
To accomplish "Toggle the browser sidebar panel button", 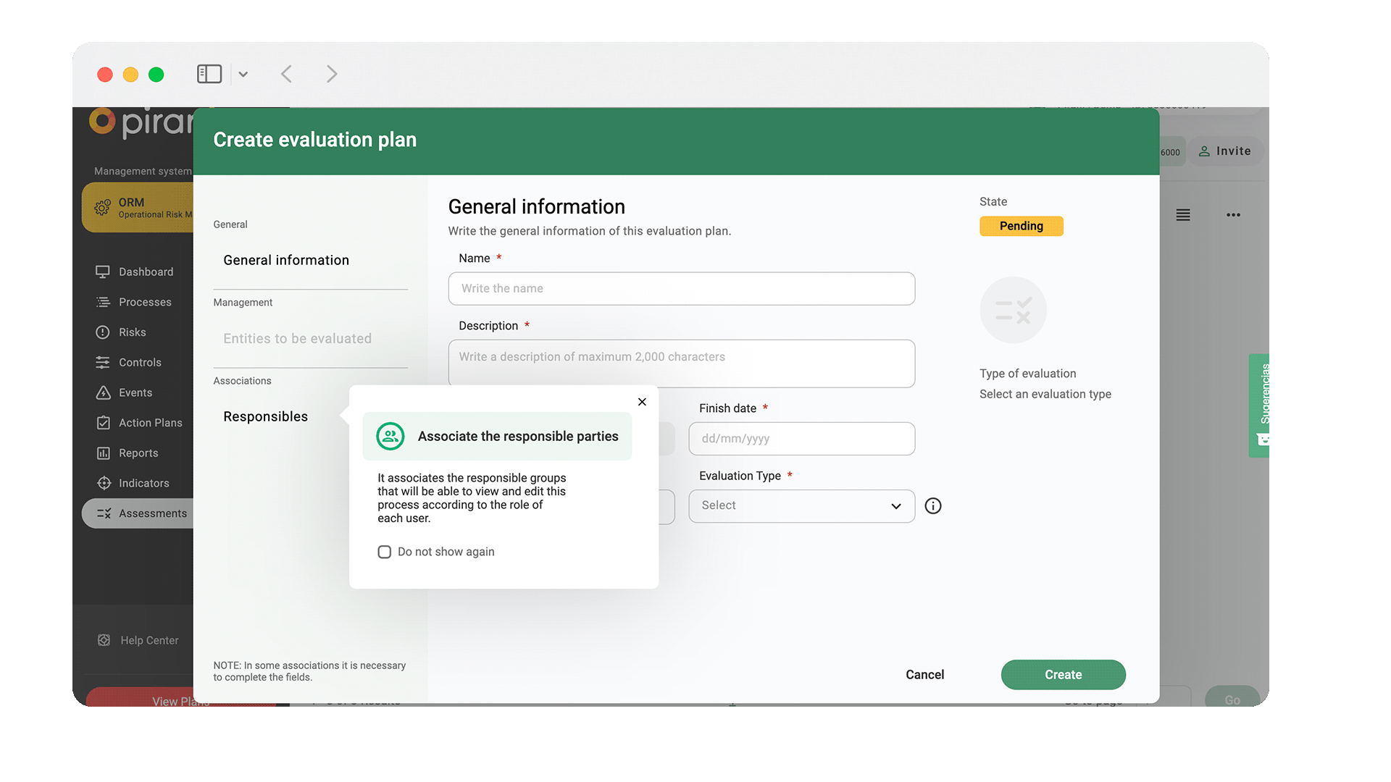I will coord(209,74).
